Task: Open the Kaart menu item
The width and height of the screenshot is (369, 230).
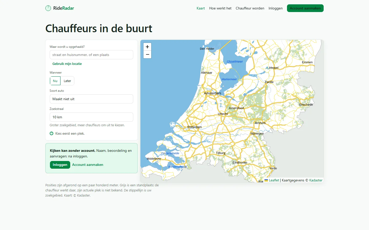Action: pos(201,8)
